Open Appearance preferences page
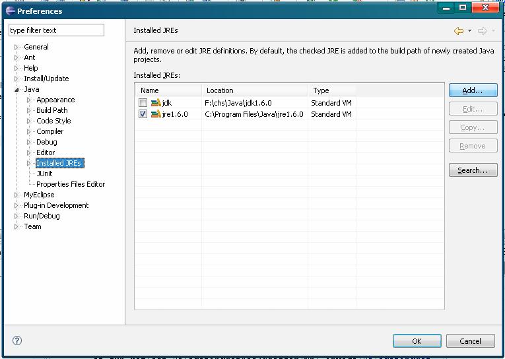The height and width of the screenshot is (359, 505). (x=55, y=100)
